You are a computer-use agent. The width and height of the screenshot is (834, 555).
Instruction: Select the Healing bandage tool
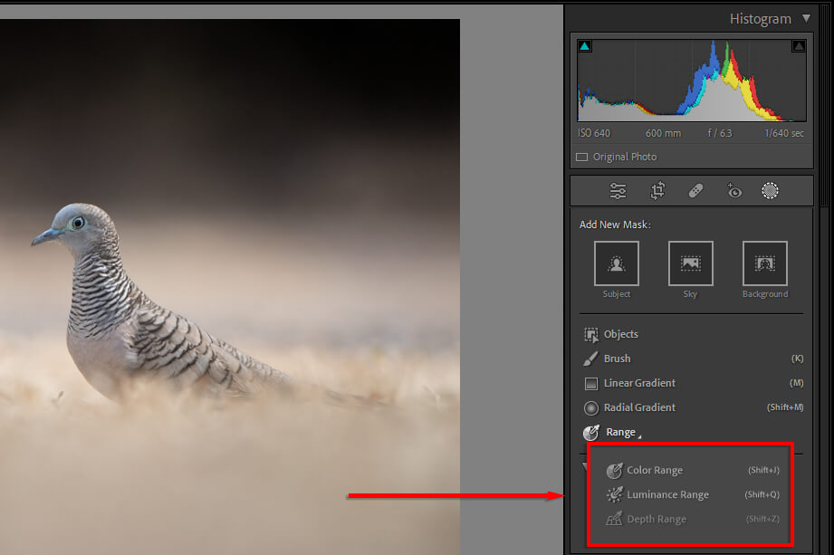pos(695,191)
